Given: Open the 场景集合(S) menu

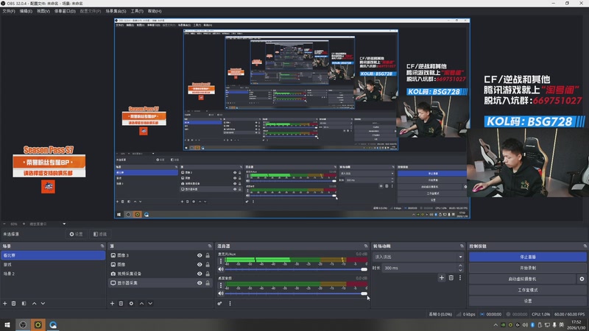Looking at the screenshot, I should click(x=116, y=11).
